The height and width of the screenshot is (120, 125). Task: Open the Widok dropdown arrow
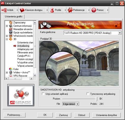pyautogui.click(x=17, y=10)
